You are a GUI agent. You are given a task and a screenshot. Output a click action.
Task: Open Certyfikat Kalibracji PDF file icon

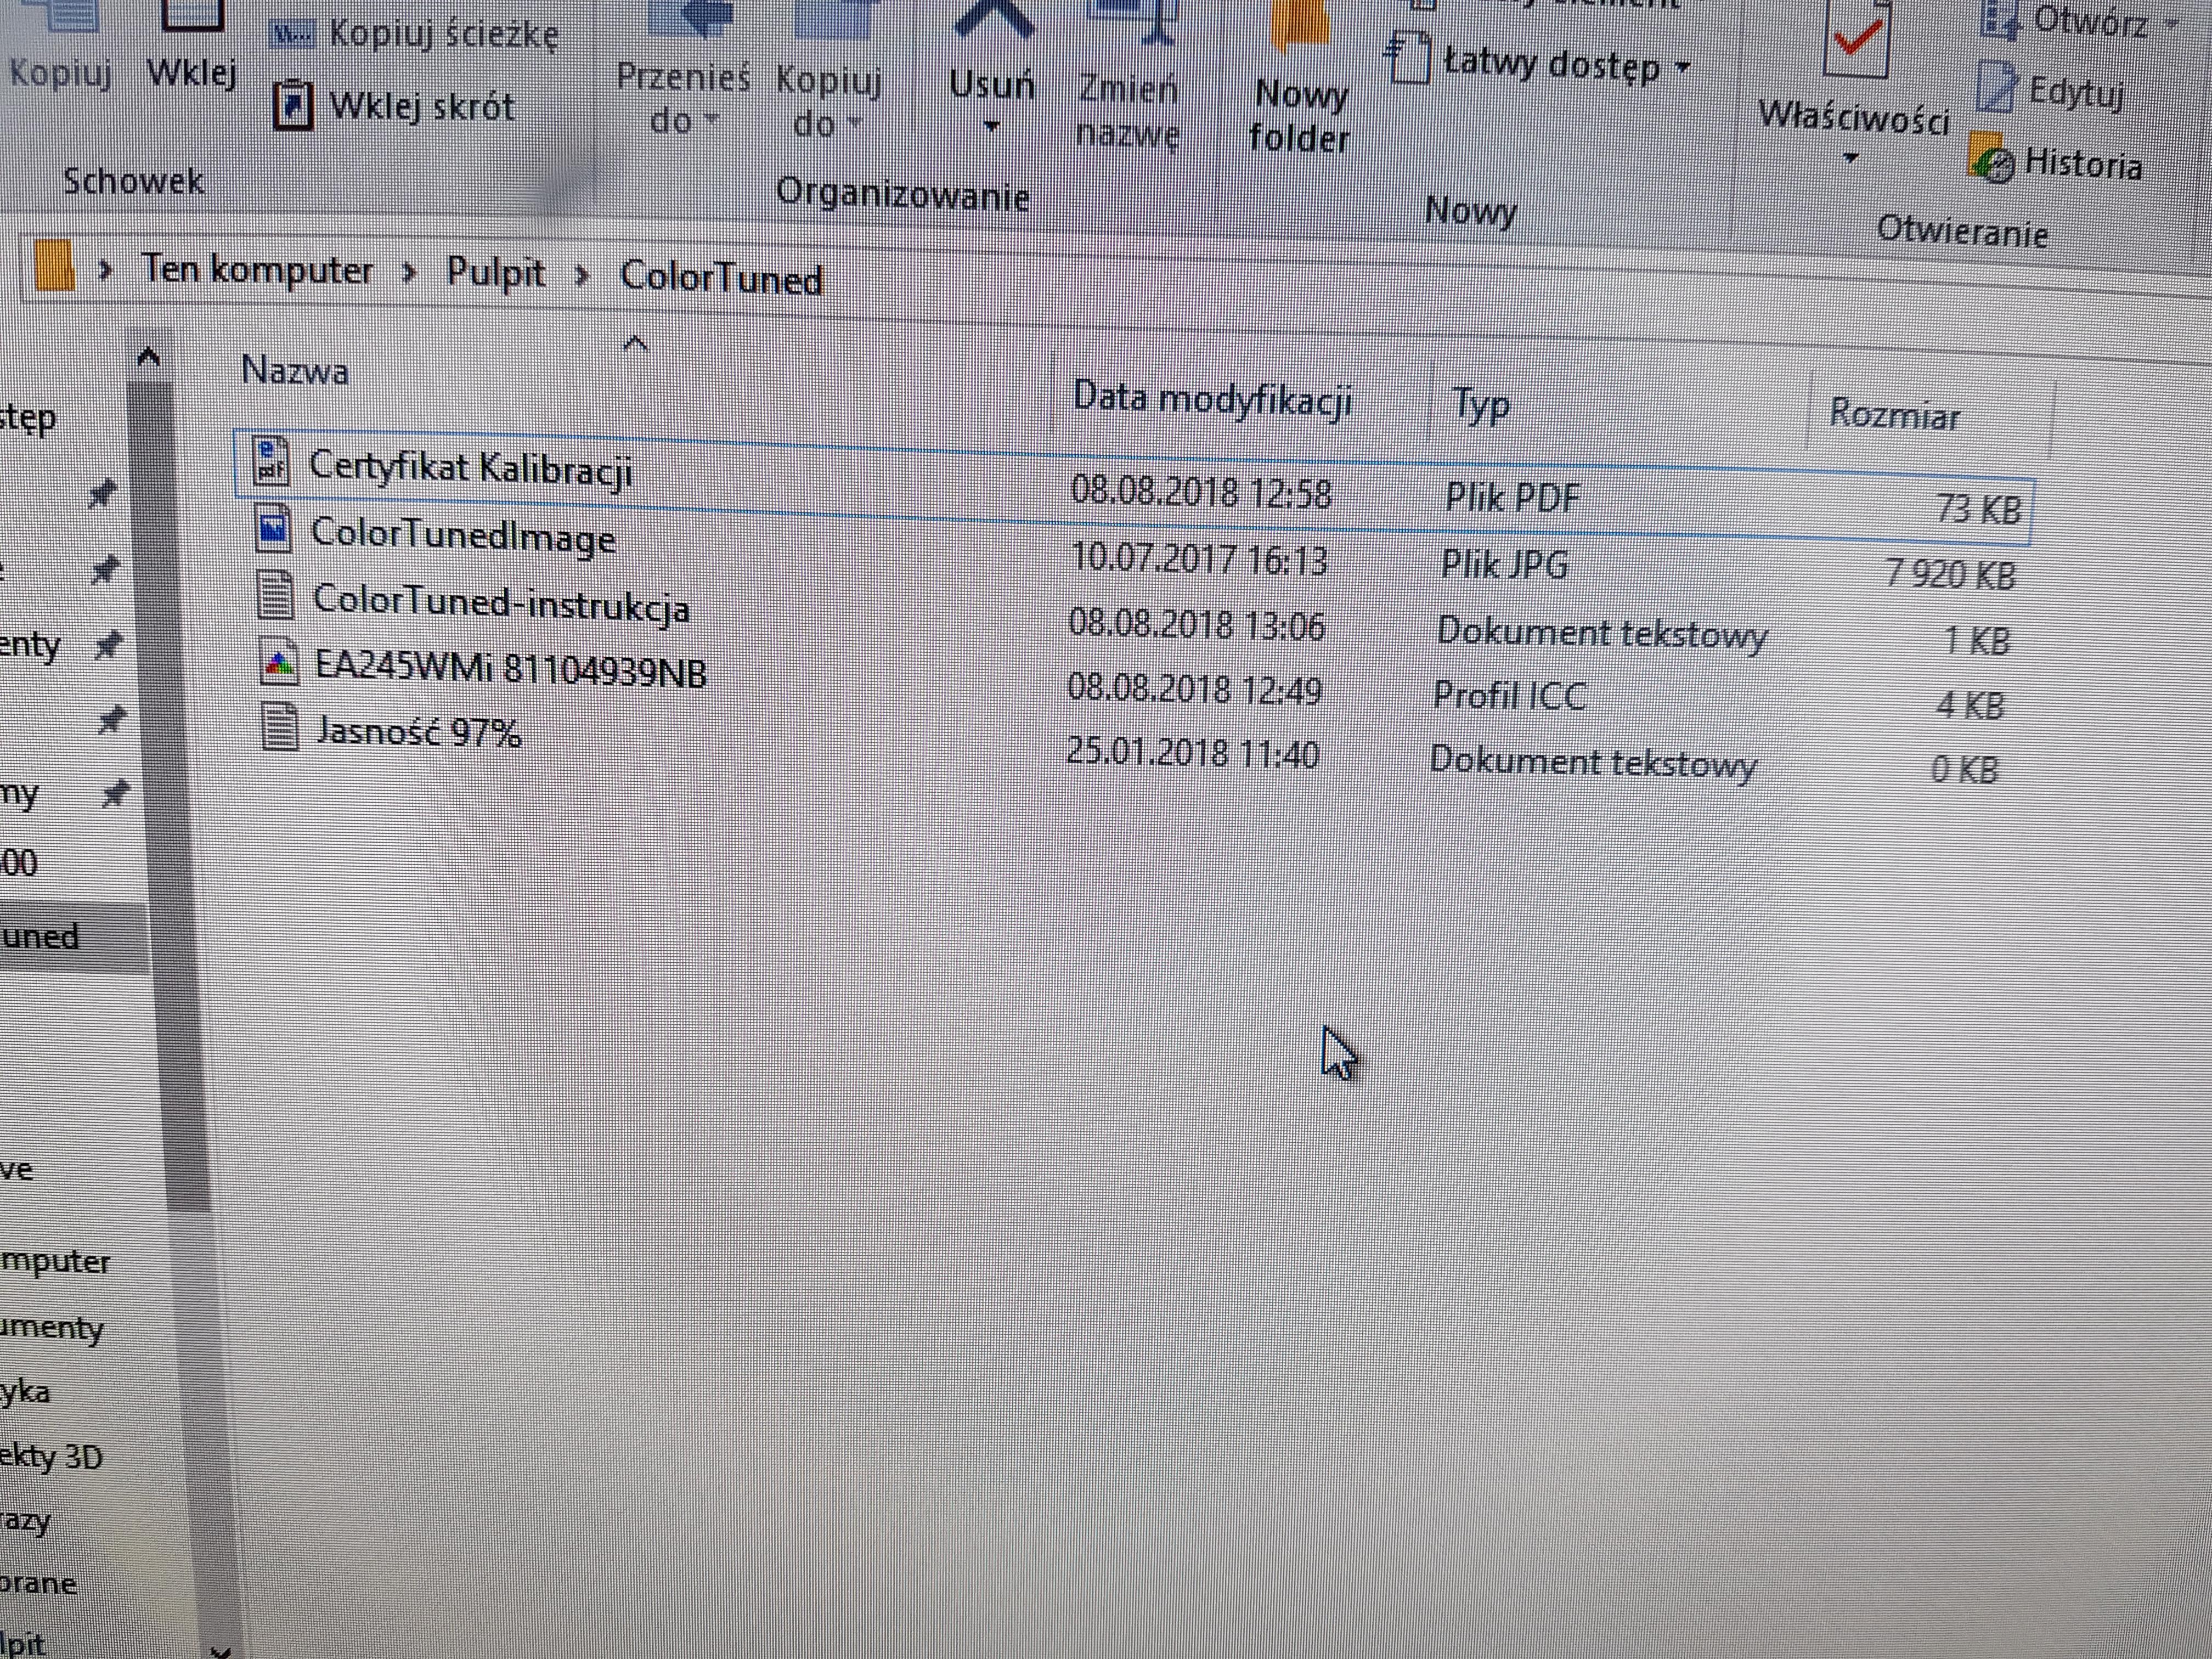(272, 461)
